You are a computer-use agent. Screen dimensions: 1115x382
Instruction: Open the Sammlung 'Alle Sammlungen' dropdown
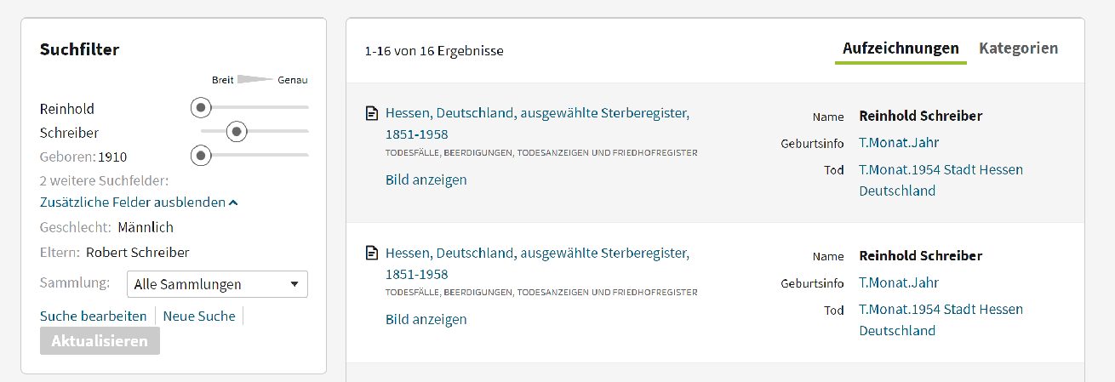click(x=217, y=284)
